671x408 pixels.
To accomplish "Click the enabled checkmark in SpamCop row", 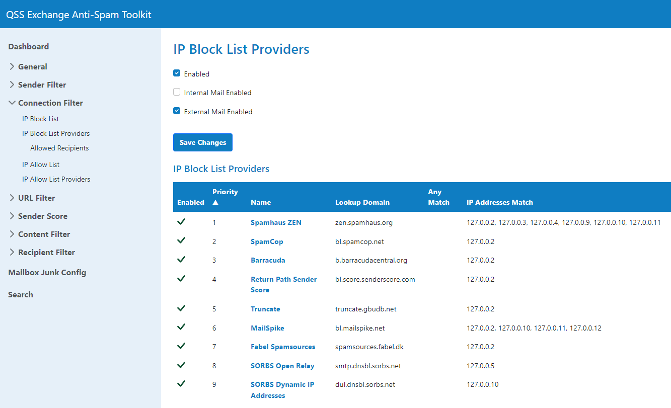I will coord(181,240).
